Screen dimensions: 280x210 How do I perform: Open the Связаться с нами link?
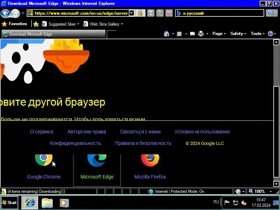[140, 132]
